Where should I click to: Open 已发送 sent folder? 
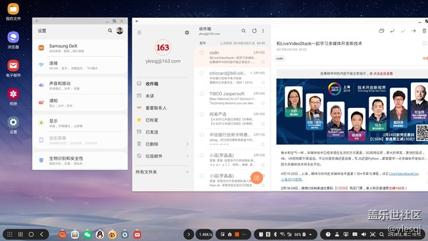163,132
